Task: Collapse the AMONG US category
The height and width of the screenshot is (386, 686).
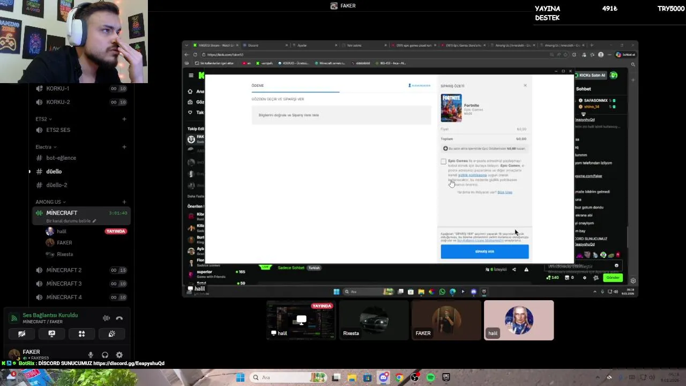Action: pos(50,202)
